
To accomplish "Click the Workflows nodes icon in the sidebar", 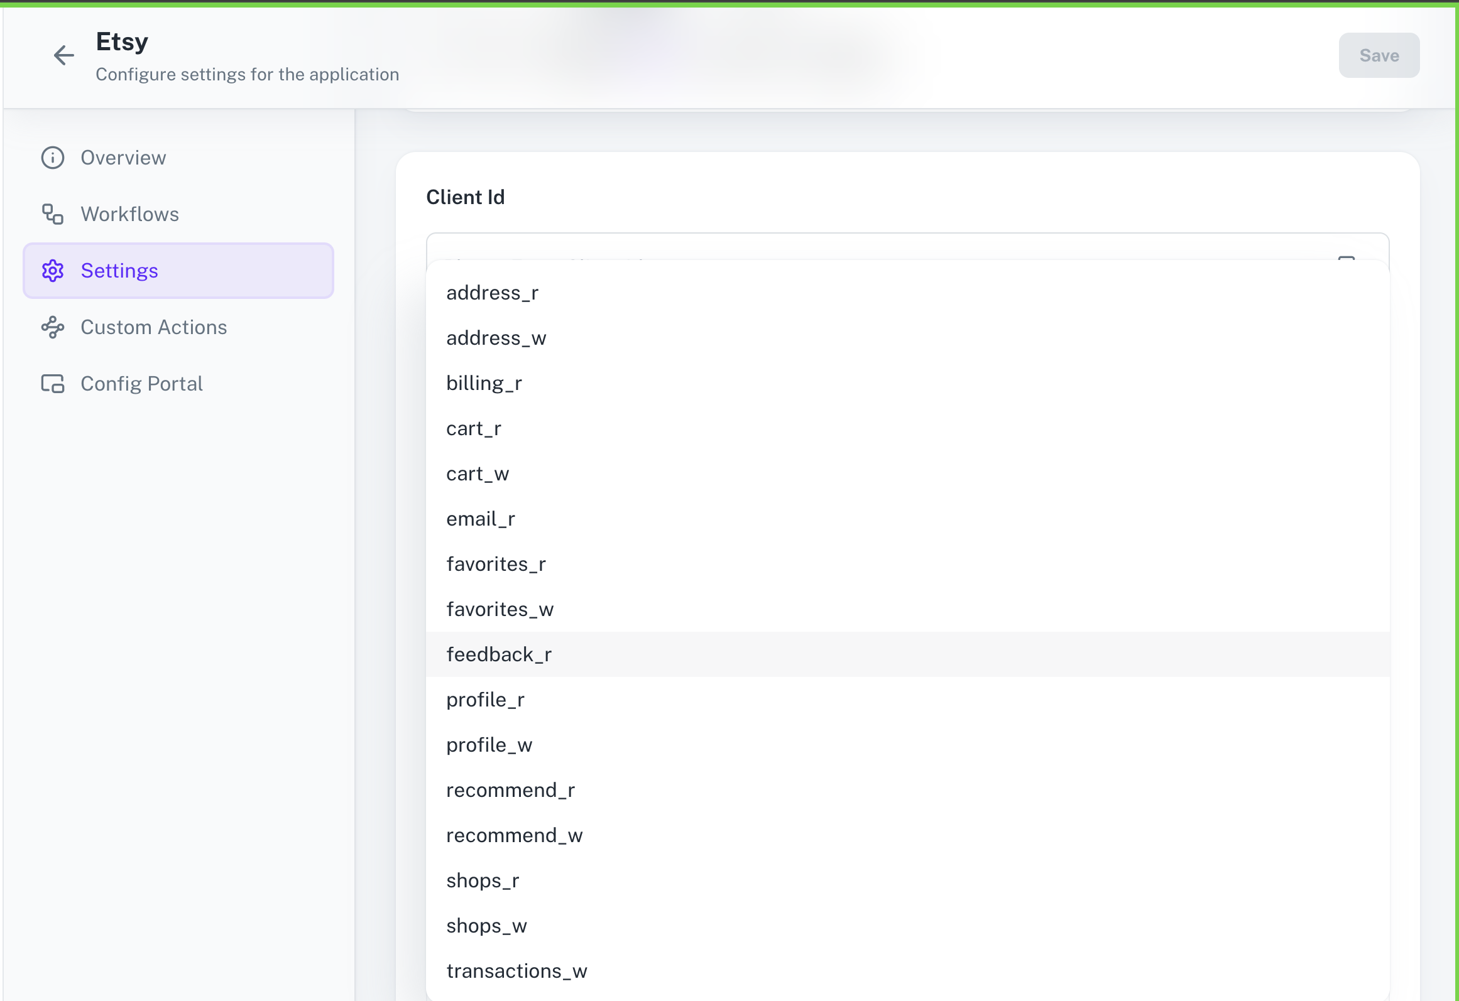I will [x=52, y=214].
